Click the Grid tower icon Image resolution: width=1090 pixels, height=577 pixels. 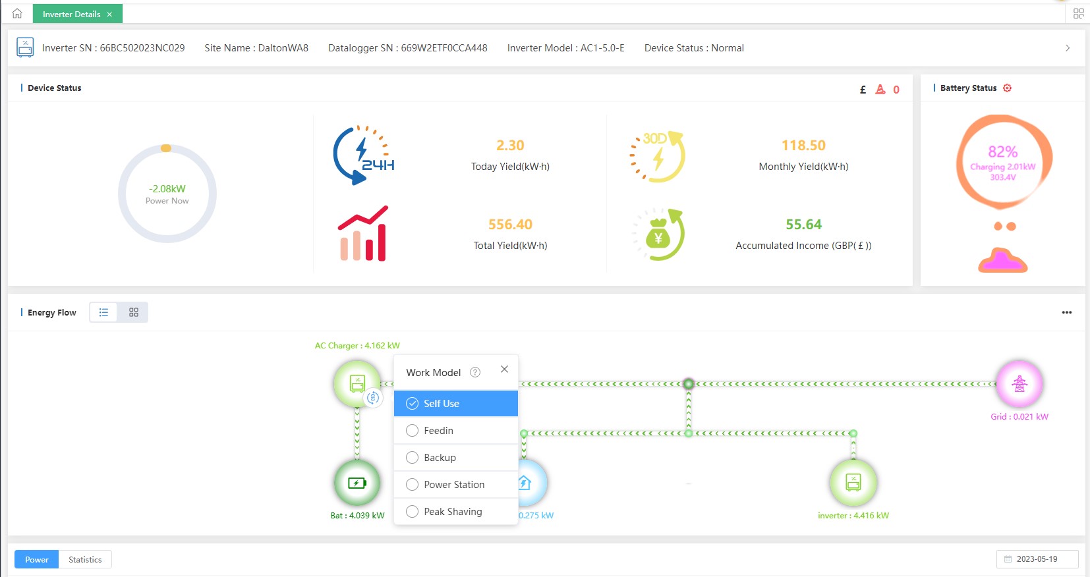[1019, 383]
